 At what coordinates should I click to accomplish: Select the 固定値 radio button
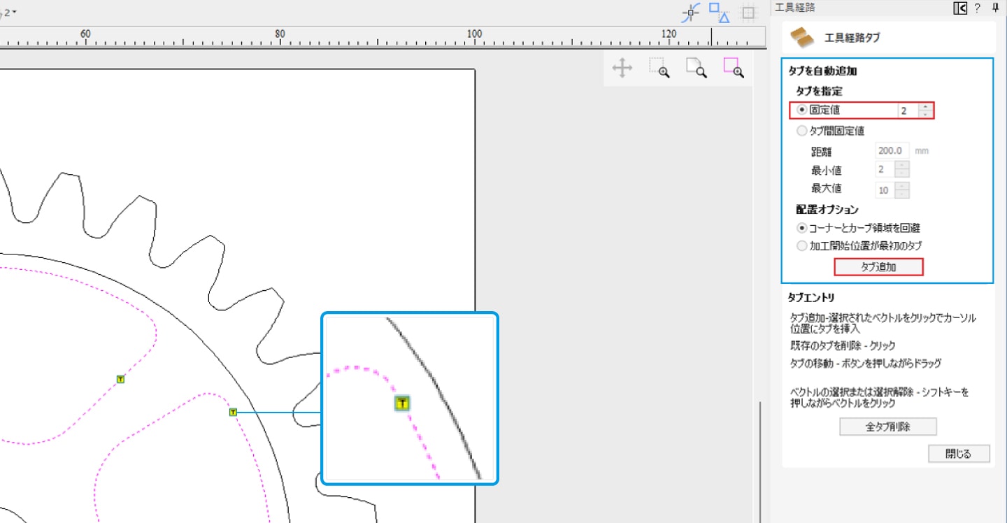click(x=803, y=110)
